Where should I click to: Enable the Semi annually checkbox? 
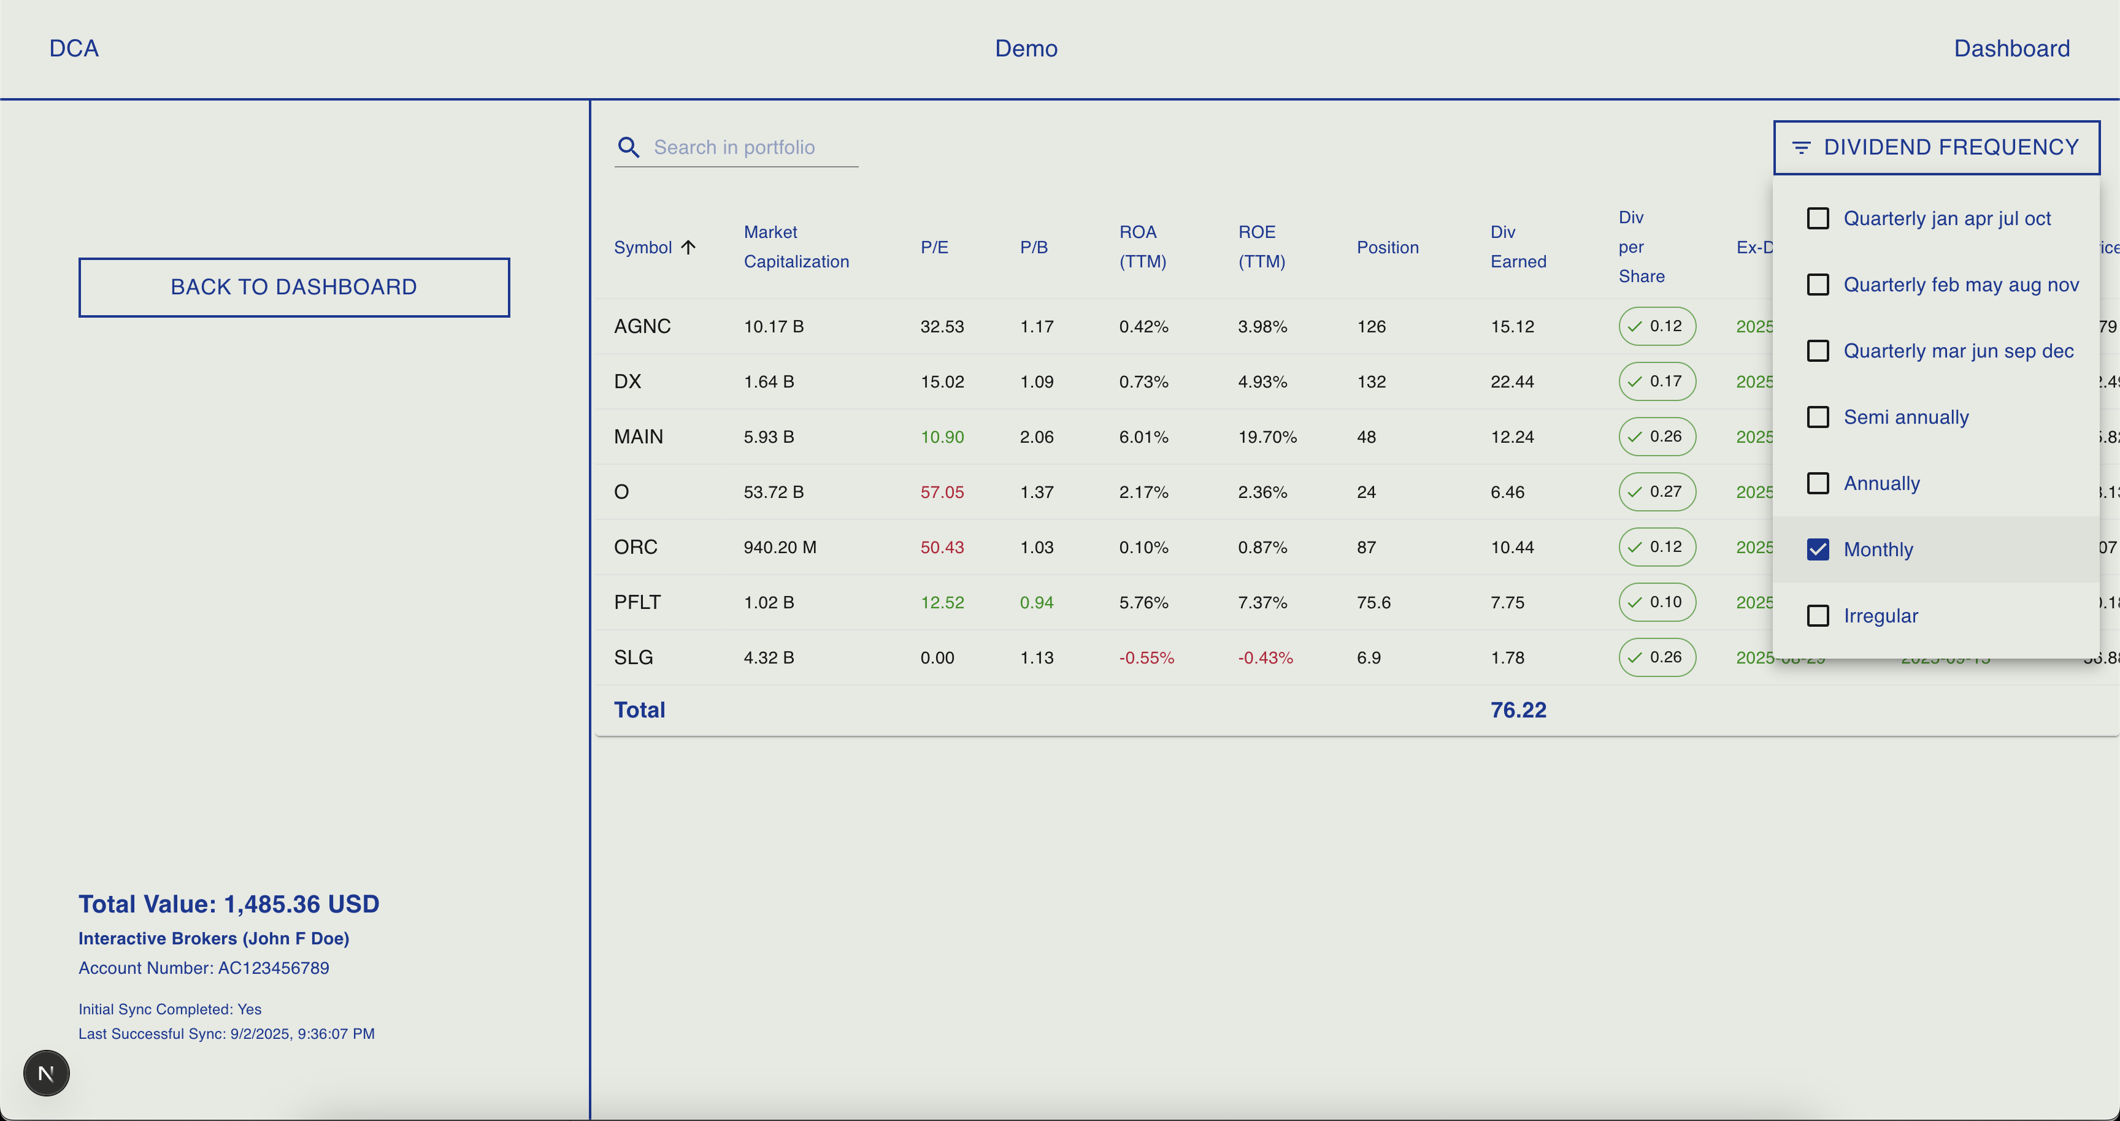point(1818,417)
